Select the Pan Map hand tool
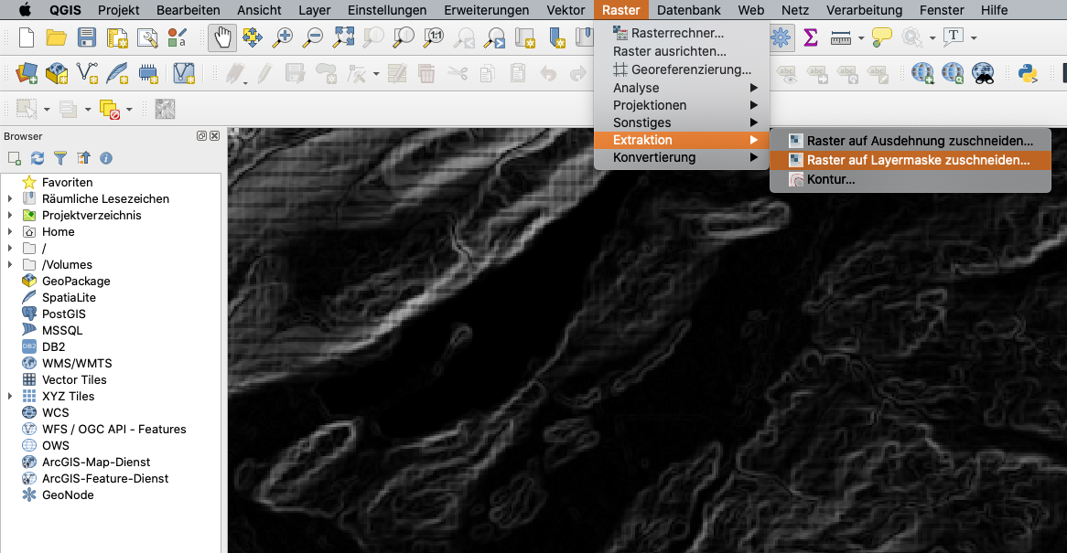This screenshot has width=1067, height=553. pyautogui.click(x=222, y=38)
